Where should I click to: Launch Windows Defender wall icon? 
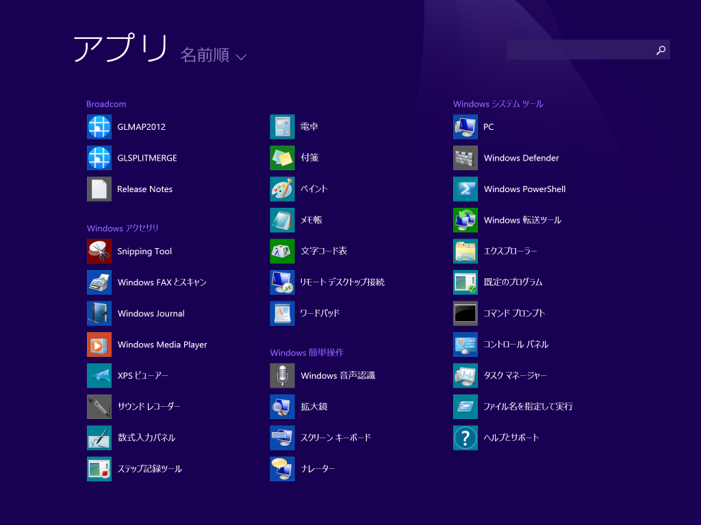[x=466, y=158]
